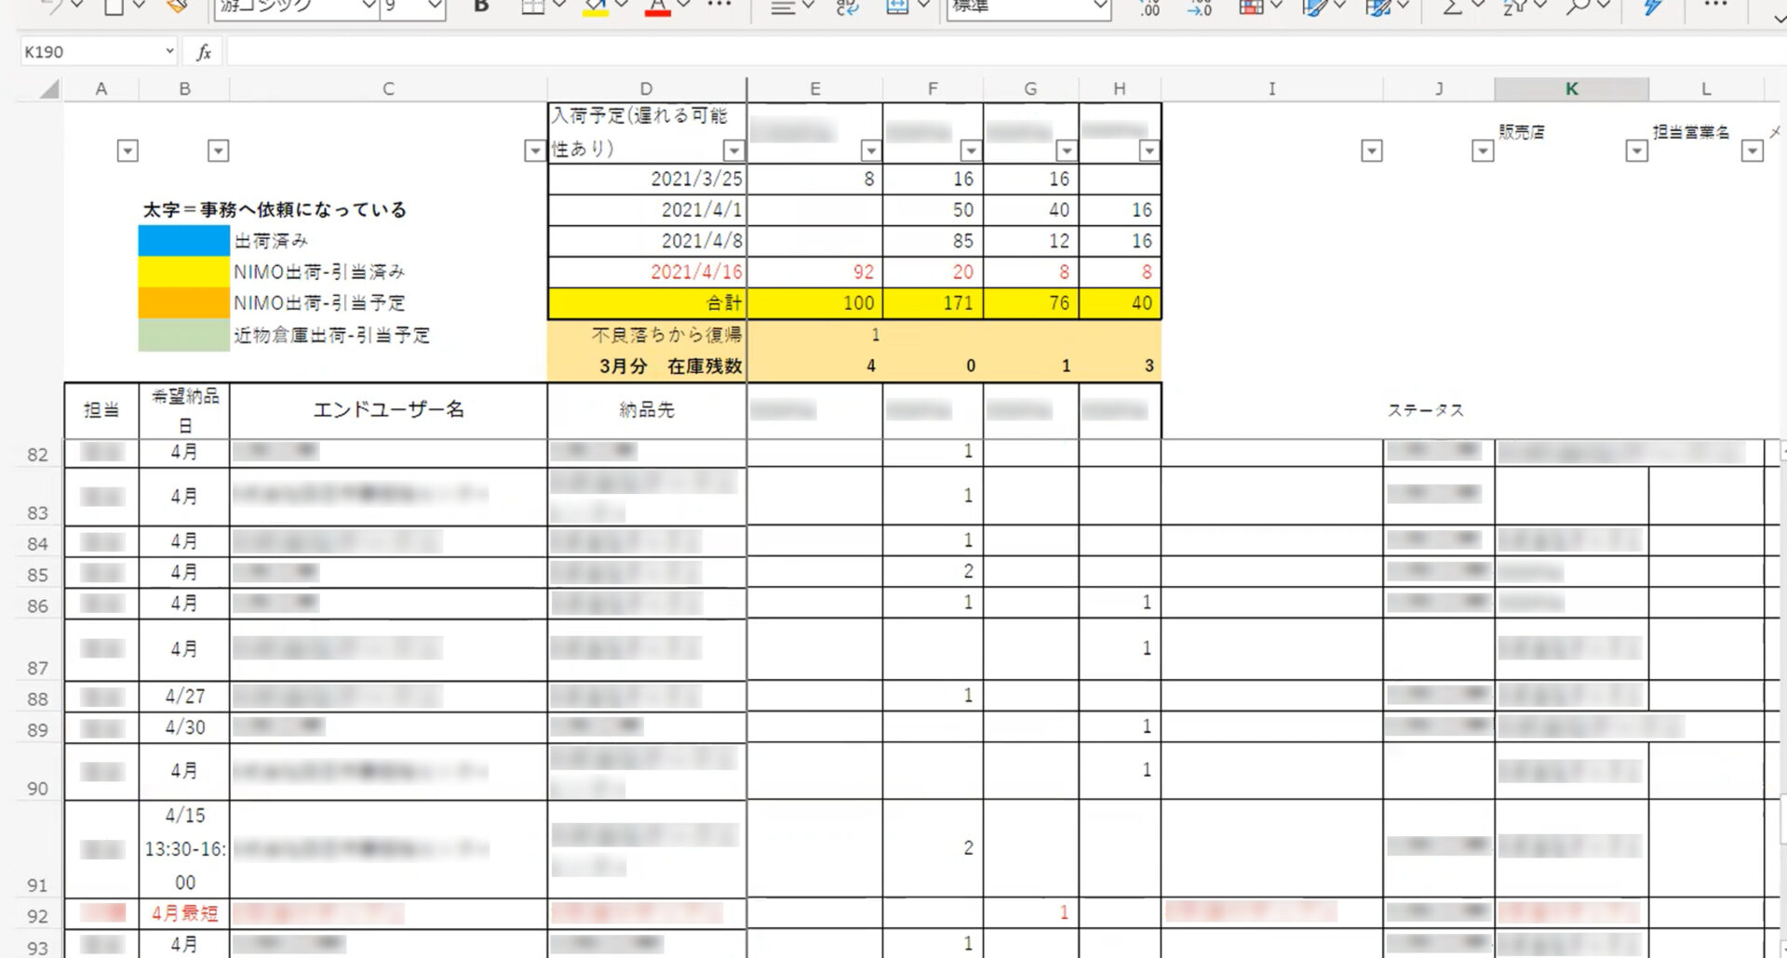Click the Paste clipboard icon
Image resolution: width=1787 pixels, height=958 pixels.
click(x=114, y=6)
